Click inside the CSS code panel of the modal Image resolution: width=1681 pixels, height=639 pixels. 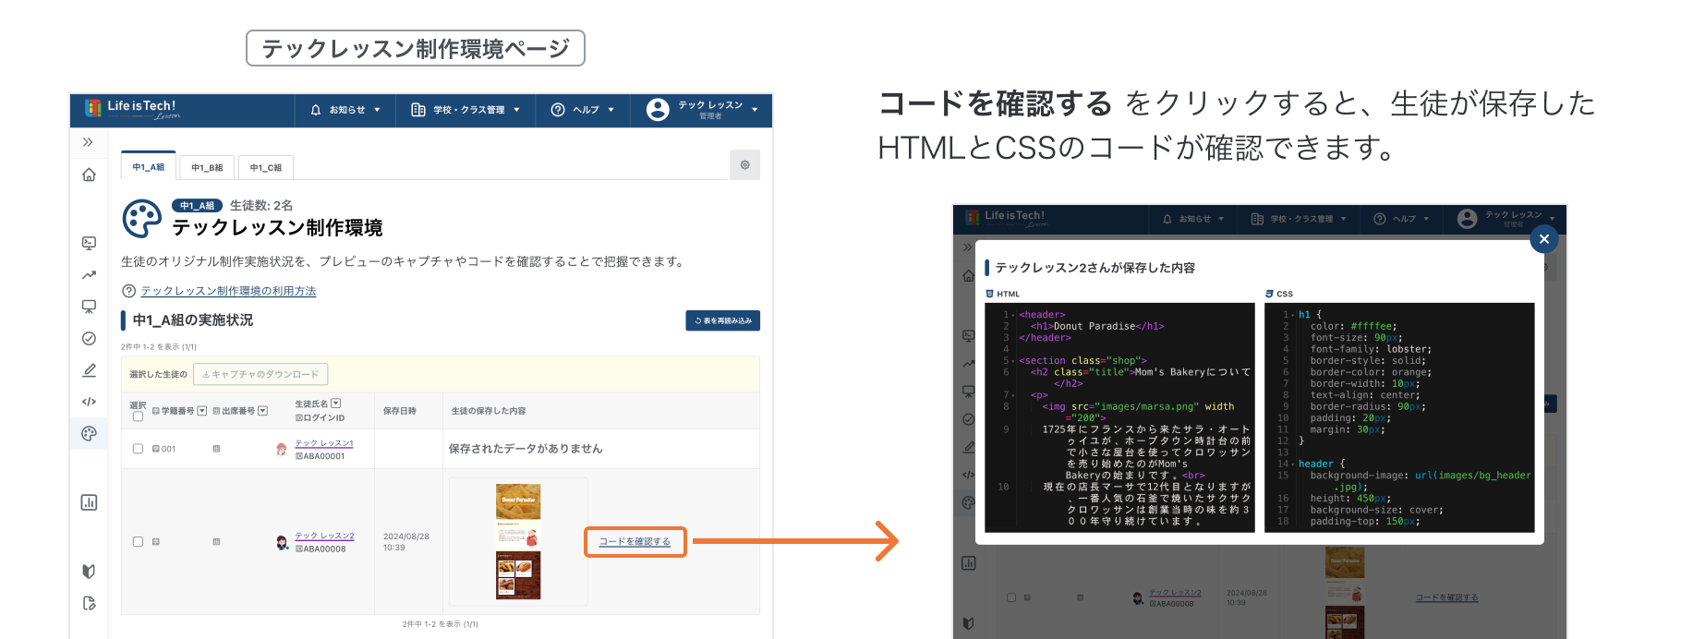pos(1399,417)
